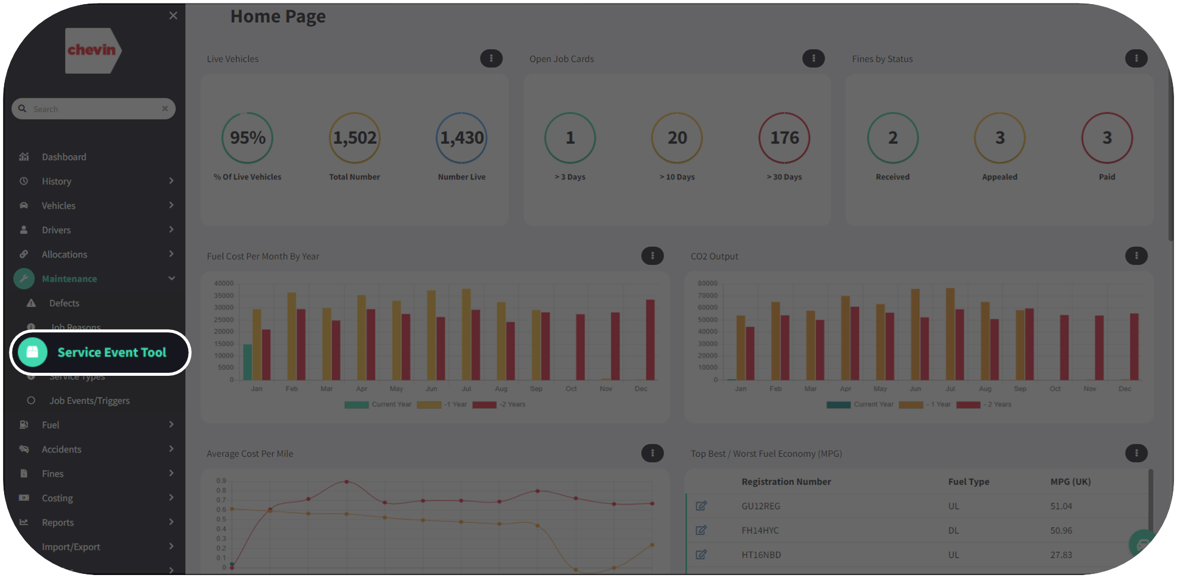1177x578 pixels.
Task: Click edit icon for FH14HYC row
Action: pyautogui.click(x=701, y=530)
